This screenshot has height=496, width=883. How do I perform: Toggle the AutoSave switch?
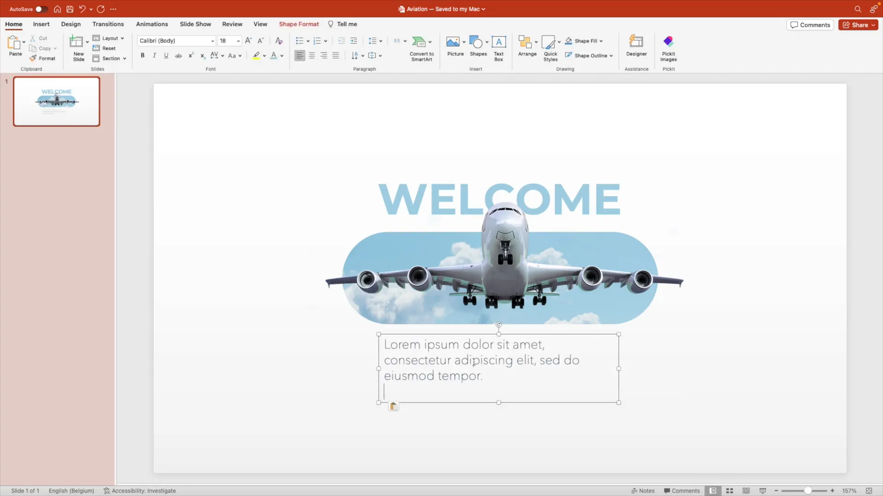[x=41, y=9]
